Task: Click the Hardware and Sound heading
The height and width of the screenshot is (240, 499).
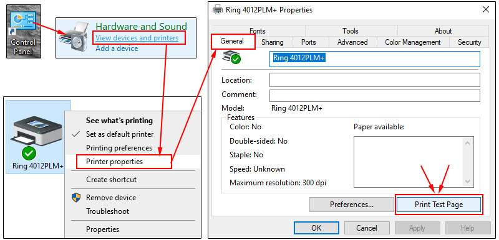Action: click(141, 26)
